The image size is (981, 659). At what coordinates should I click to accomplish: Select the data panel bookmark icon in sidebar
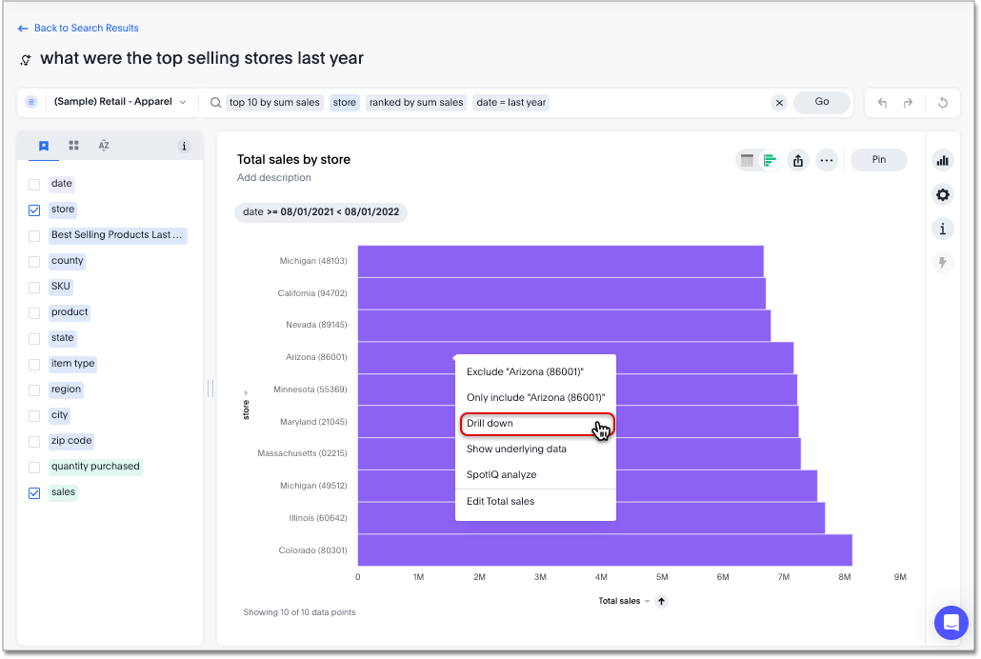tap(43, 145)
